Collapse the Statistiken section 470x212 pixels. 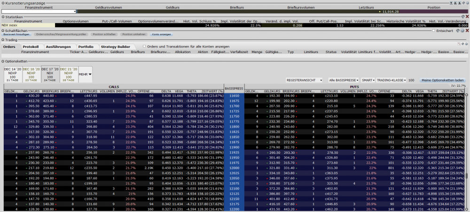[x=2, y=17]
